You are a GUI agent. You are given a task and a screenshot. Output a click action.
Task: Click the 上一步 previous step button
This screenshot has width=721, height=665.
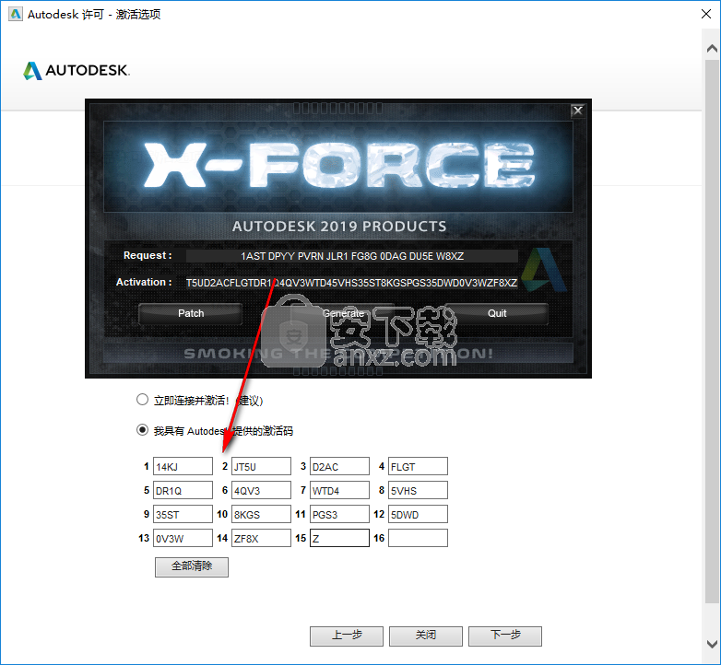[x=347, y=636]
